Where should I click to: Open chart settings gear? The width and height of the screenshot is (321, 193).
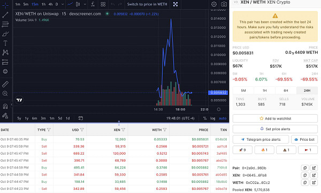click(x=214, y=4)
